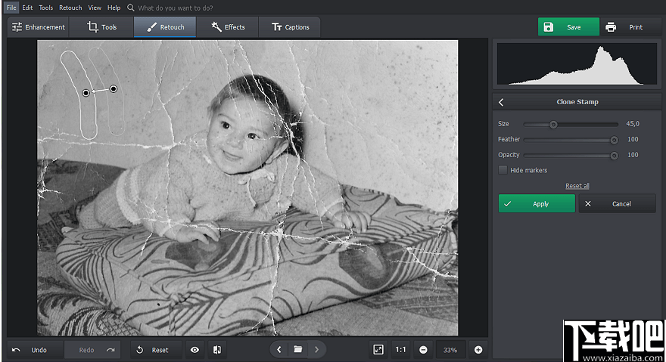Open the browse folder icon
This screenshot has width=666, height=362.
coord(298,350)
